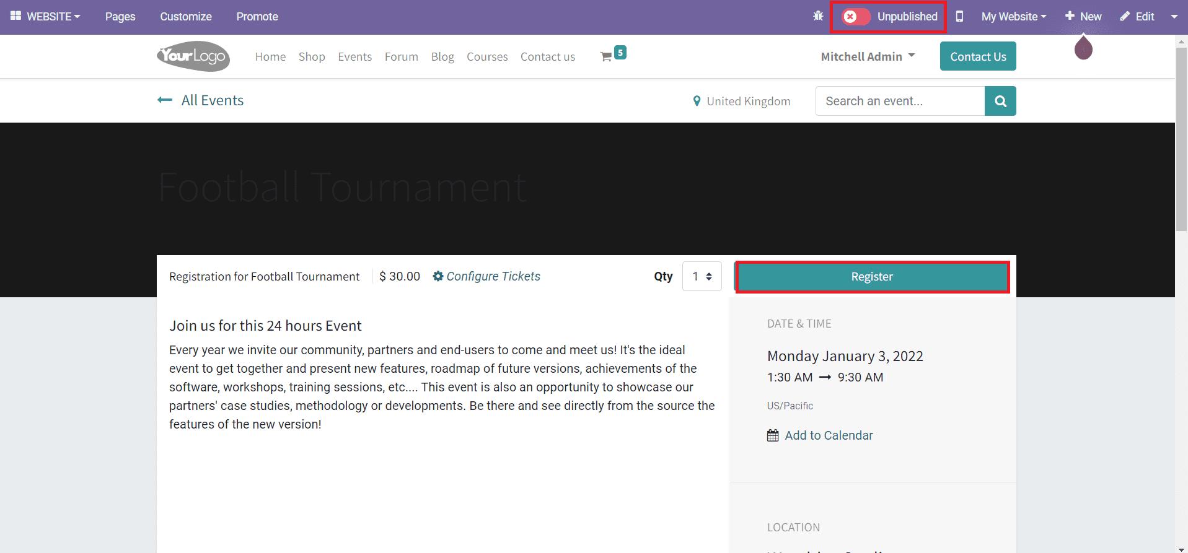The width and height of the screenshot is (1188, 553).
Task: Click the Add to Calendar icon
Action: pyautogui.click(x=773, y=435)
